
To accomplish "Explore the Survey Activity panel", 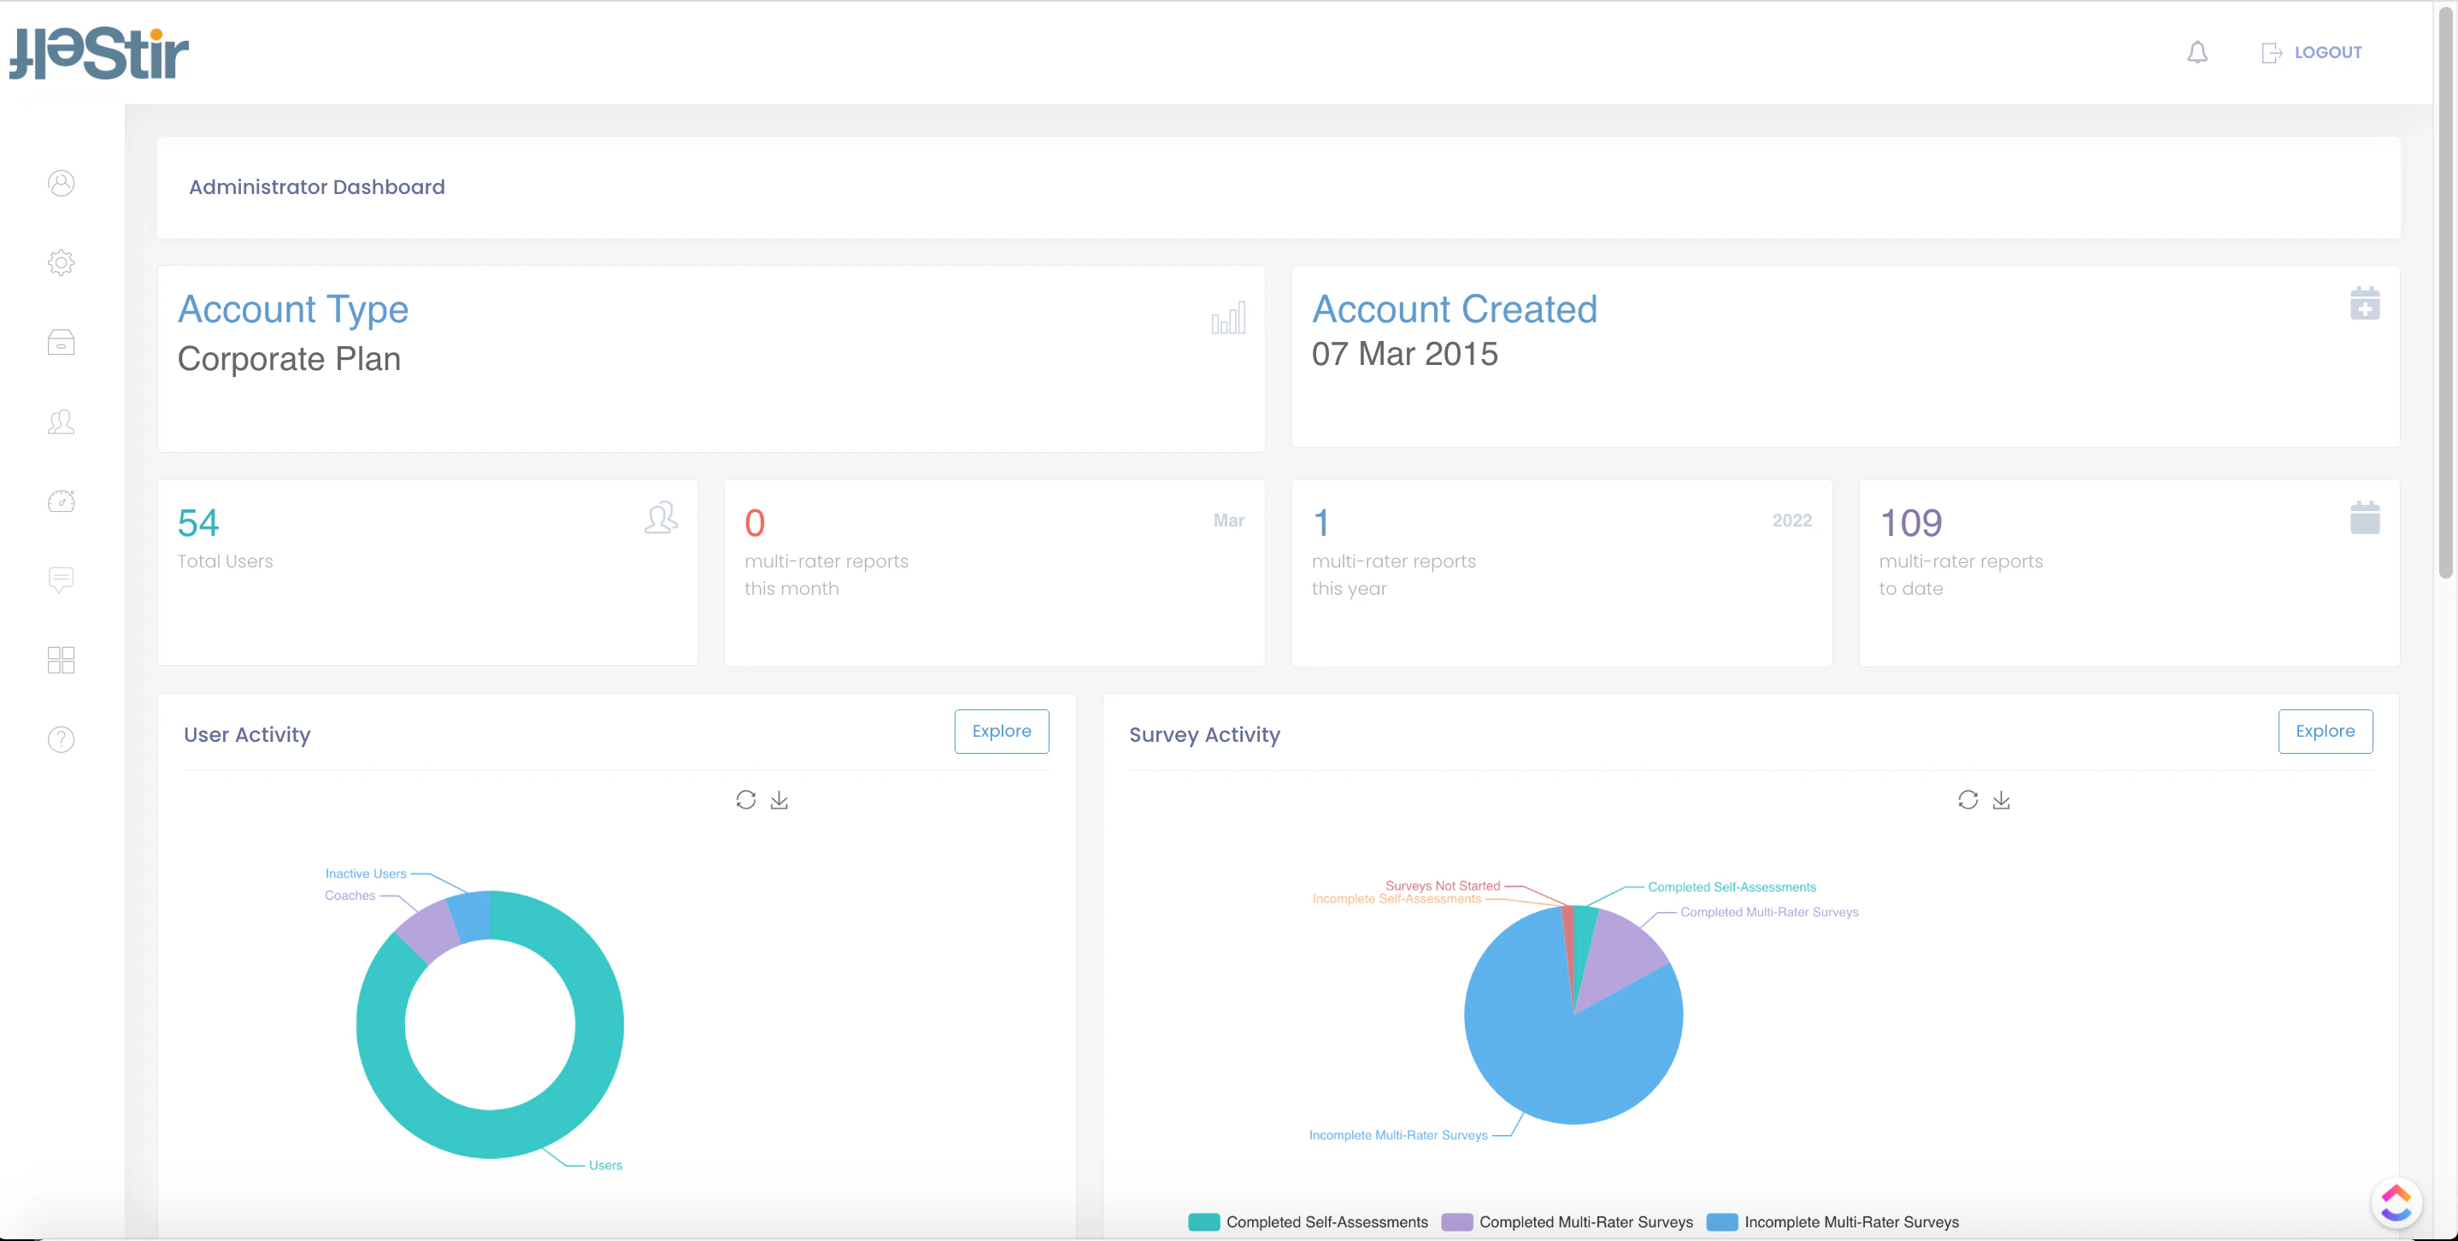I will coord(2326,731).
